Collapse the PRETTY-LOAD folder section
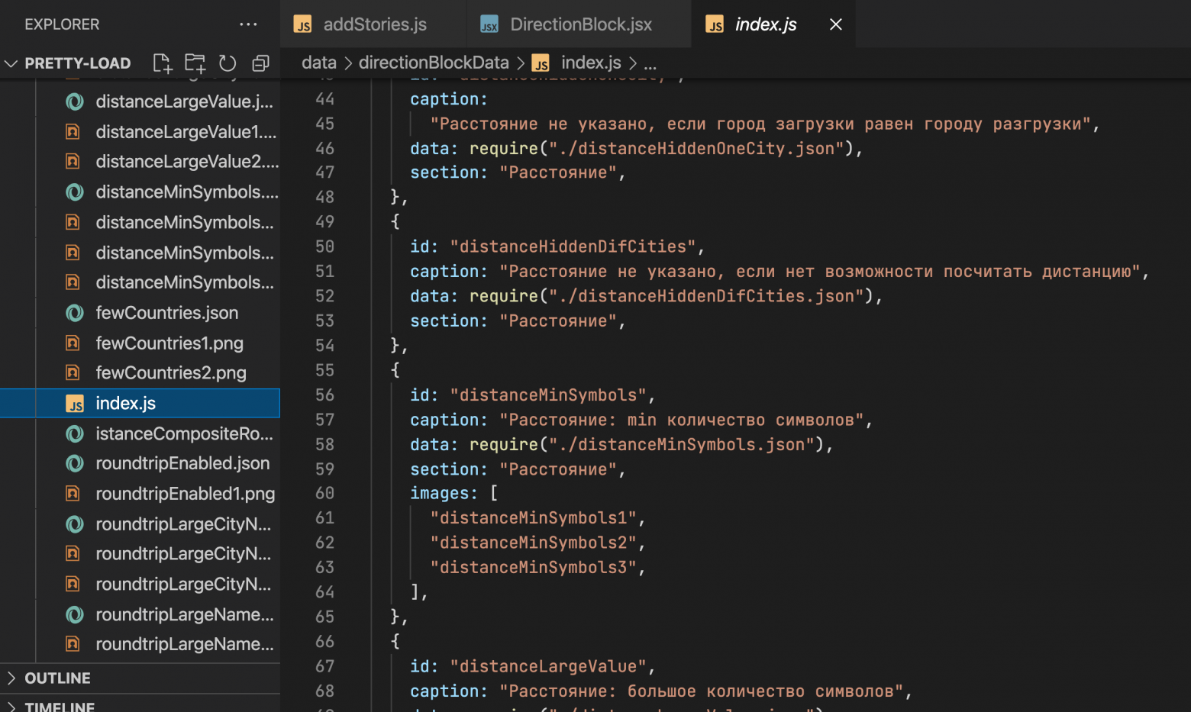 11,63
